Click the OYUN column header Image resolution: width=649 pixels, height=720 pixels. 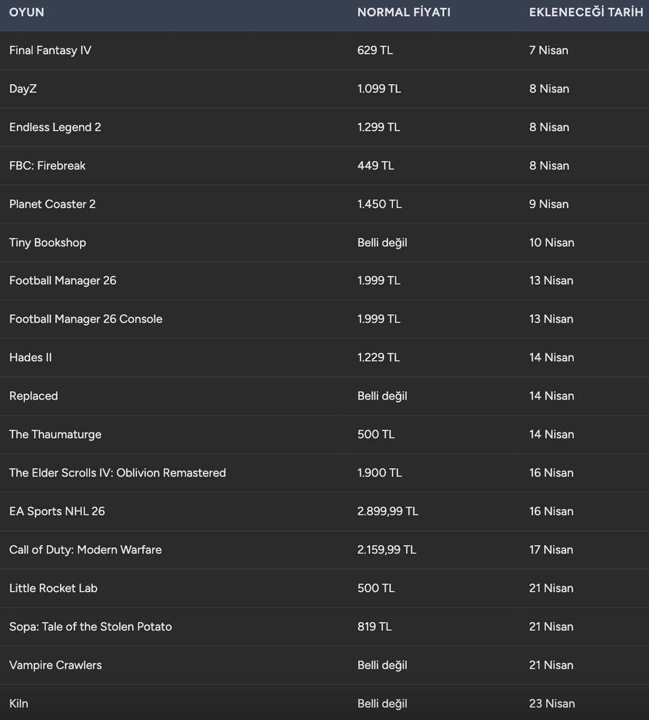tap(26, 13)
